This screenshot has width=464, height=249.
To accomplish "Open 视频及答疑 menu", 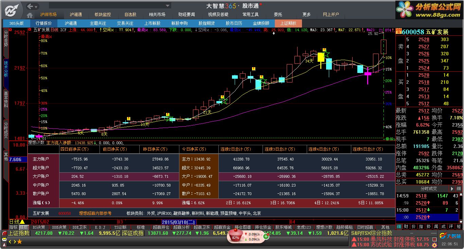I will 218,15.
